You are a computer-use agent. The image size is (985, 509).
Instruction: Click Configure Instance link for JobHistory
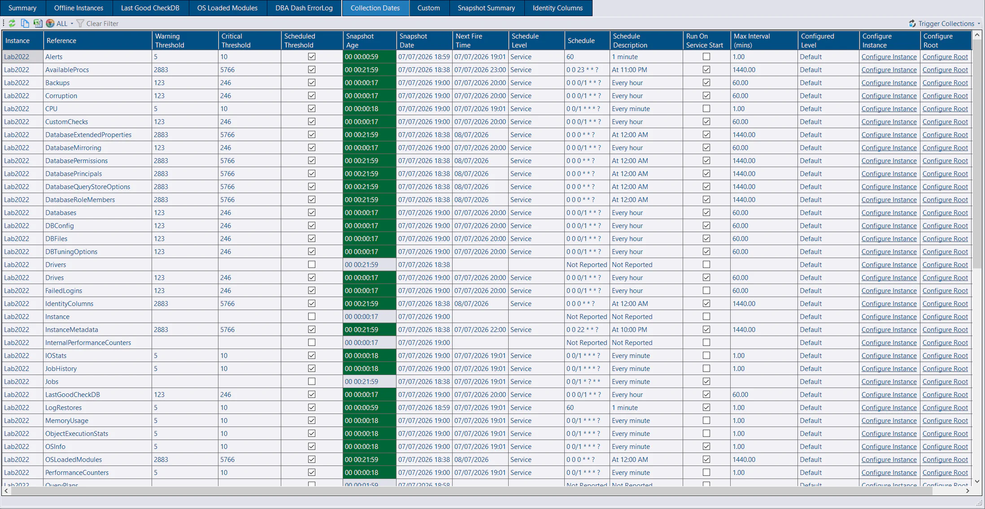point(889,369)
